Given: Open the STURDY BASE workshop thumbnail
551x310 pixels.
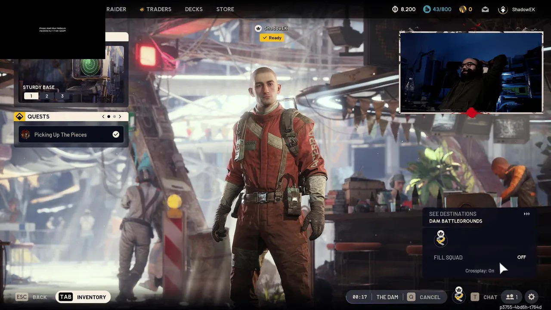Looking at the screenshot, I should 71,74.
